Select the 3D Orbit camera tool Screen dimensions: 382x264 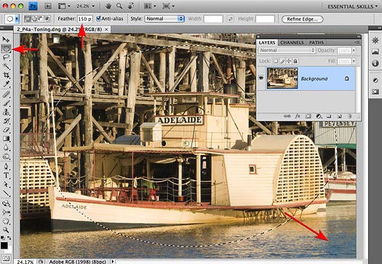[6, 212]
